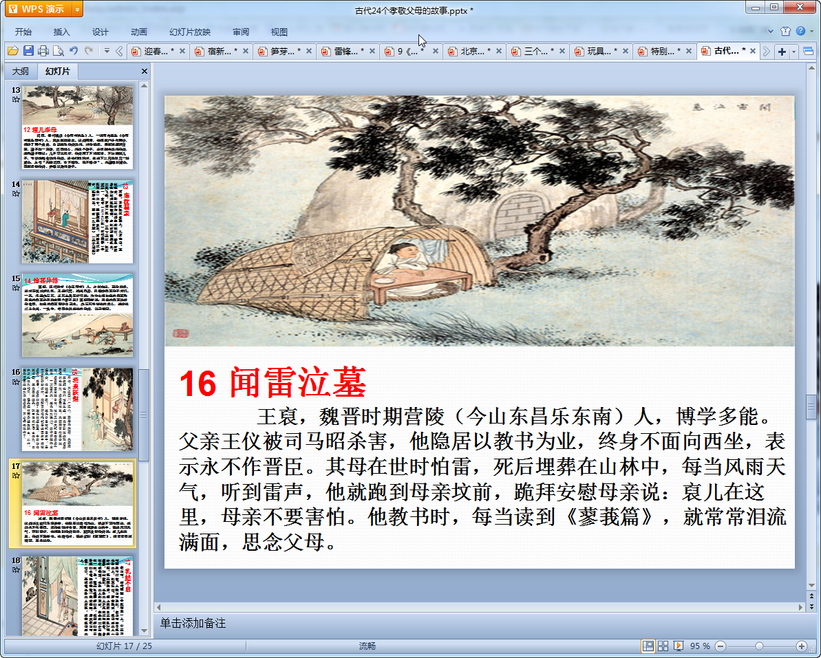Screen dimensions: 821x658
Task: Open the window switcher icon at tab bar end
Action: [x=809, y=52]
